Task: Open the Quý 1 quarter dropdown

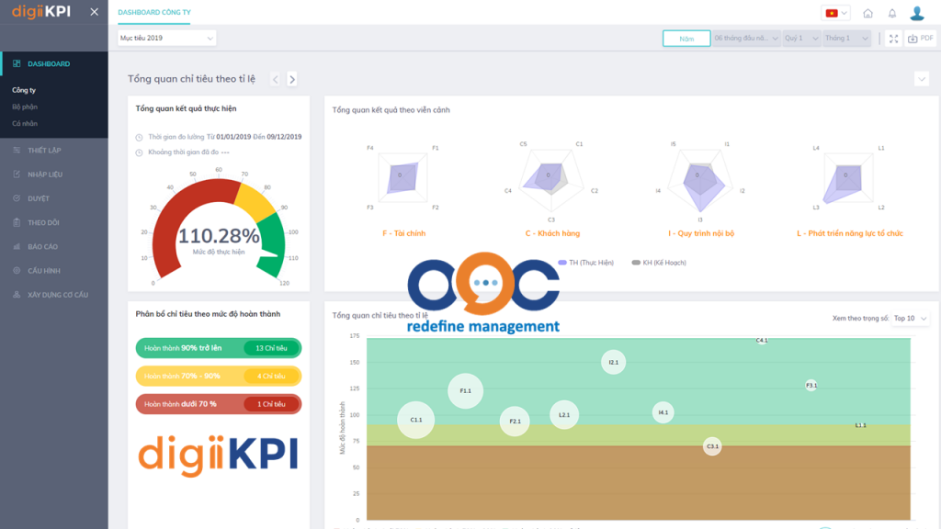Action: click(801, 39)
